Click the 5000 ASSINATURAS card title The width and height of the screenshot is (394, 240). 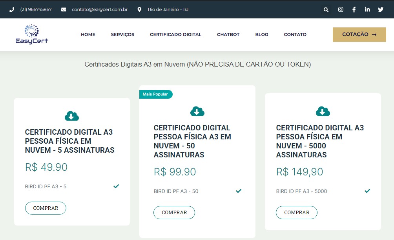tap(320, 141)
